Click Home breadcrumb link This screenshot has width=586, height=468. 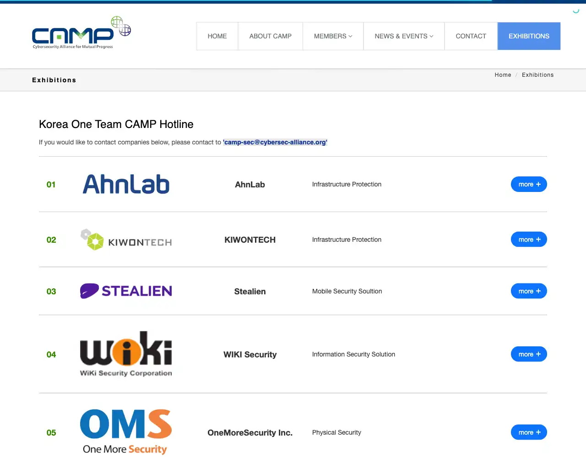(503, 75)
